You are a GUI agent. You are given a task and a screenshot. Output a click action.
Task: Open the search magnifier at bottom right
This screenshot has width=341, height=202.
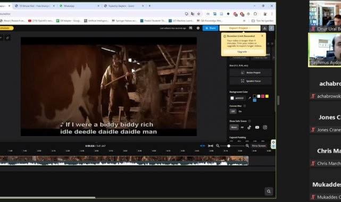click(269, 191)
